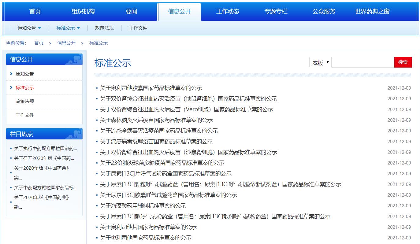Click the arrow icon beside sidebar 通知公告
420x244 pixels.
(x=11, y=74)
